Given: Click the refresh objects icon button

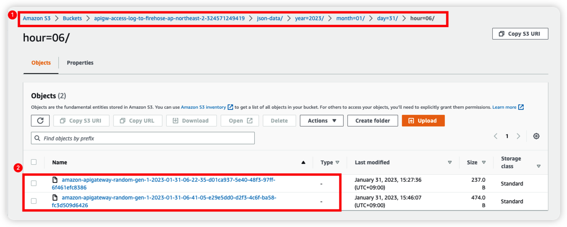Looking at the screenshot, I should [x=40, y=121].
